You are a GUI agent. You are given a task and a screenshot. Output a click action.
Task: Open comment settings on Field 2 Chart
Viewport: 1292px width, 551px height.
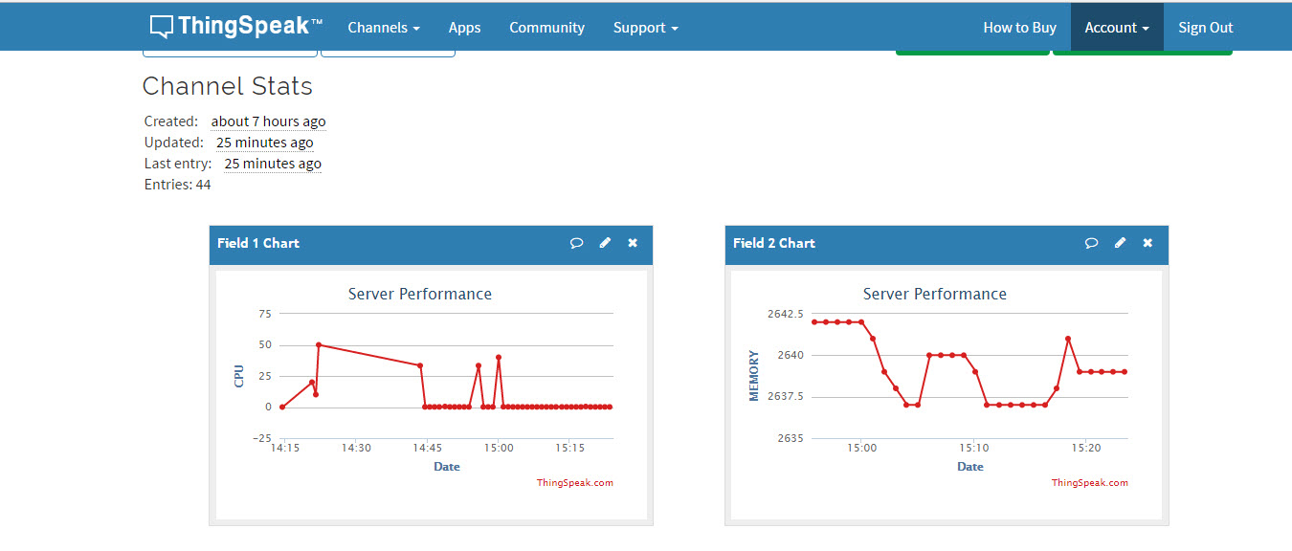point(1091,243)
